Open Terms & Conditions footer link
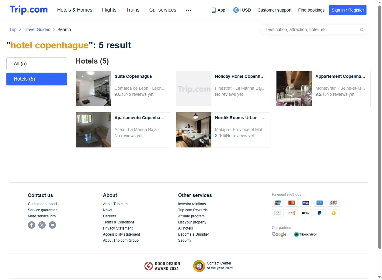This screenshot has width=382, height=280. [x=119, y=222]
